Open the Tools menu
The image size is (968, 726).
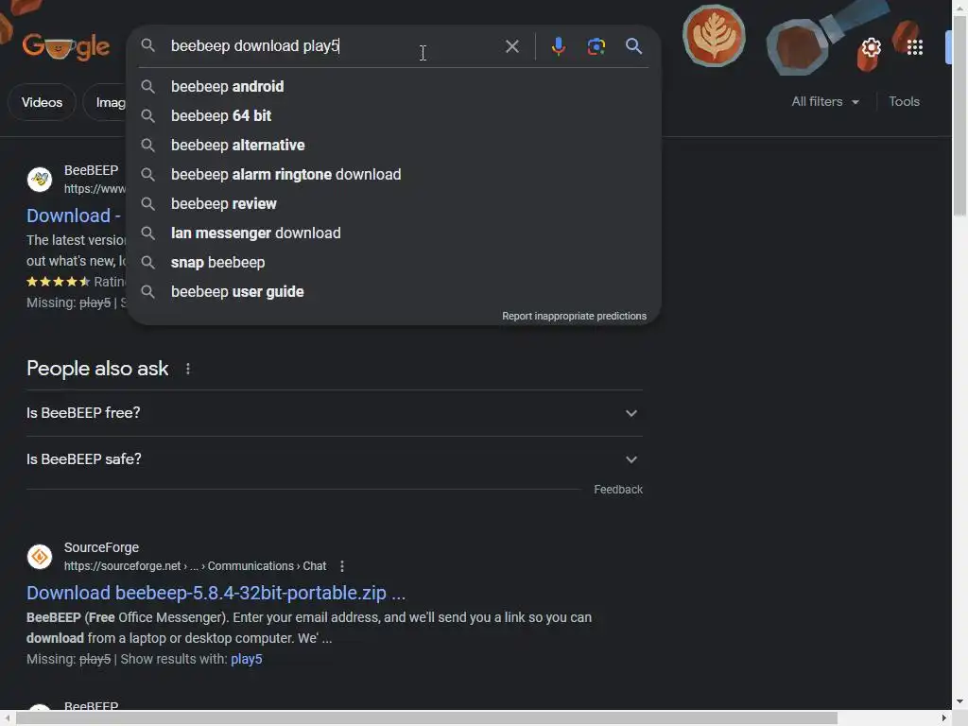pos(904,102)
